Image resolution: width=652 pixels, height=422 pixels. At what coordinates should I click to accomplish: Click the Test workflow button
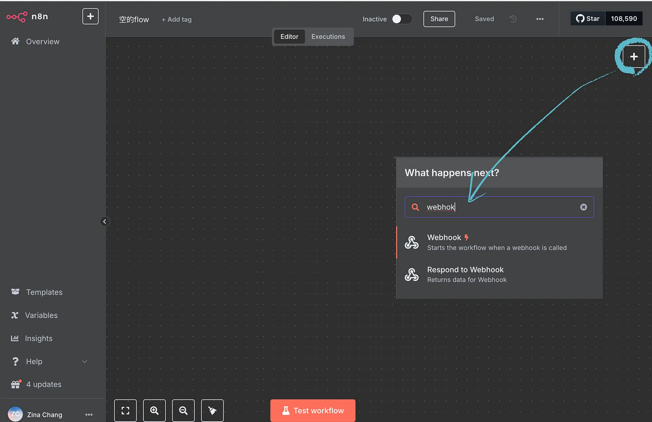[313, 410]
